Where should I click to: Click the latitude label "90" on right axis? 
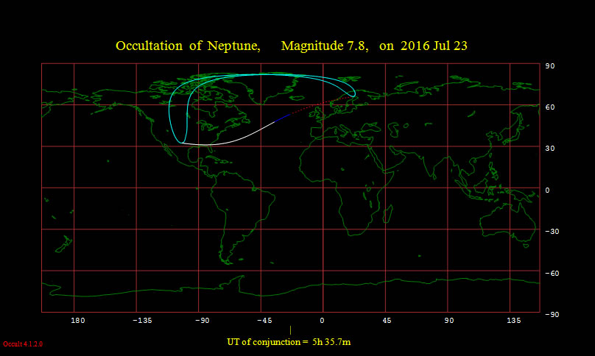click(550, 66)
